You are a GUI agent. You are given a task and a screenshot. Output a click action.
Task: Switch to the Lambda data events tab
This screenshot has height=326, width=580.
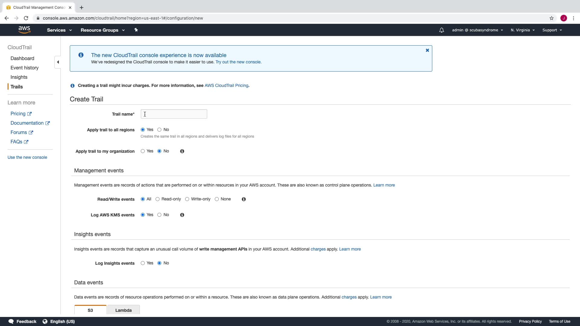point(123,310)
